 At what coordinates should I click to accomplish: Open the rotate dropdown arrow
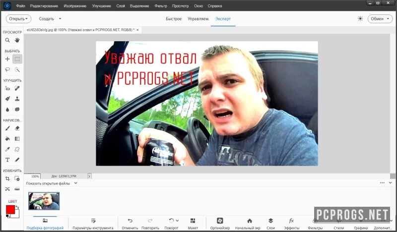click(177, 221)
